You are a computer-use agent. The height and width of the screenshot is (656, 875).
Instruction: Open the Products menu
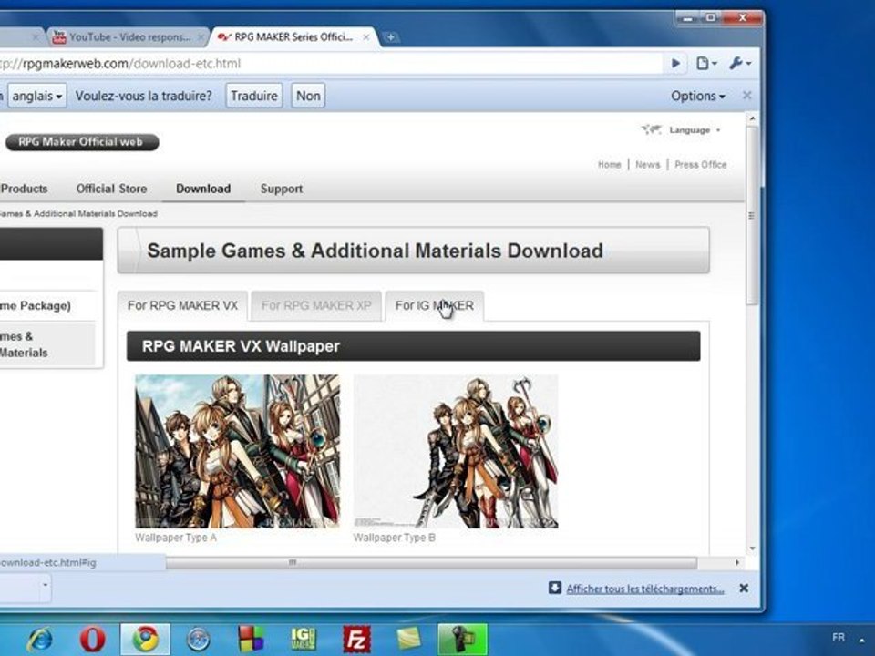coord(24,189)
